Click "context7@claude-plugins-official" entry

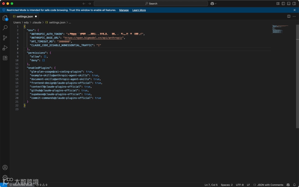(x=55, y=87)
